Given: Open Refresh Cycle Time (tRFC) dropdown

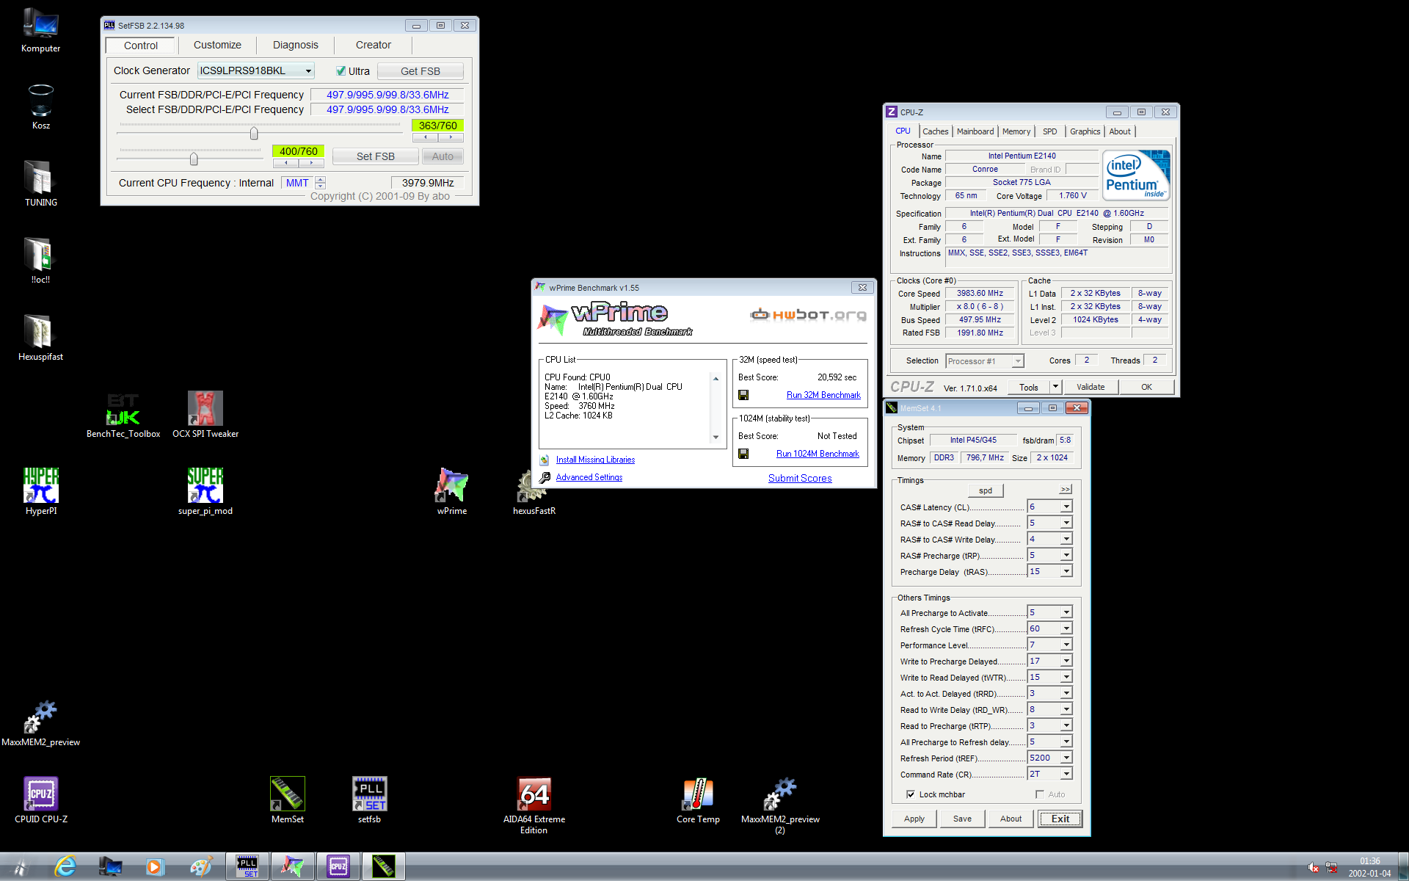Looking at the screenshot, I should 1066,628.
